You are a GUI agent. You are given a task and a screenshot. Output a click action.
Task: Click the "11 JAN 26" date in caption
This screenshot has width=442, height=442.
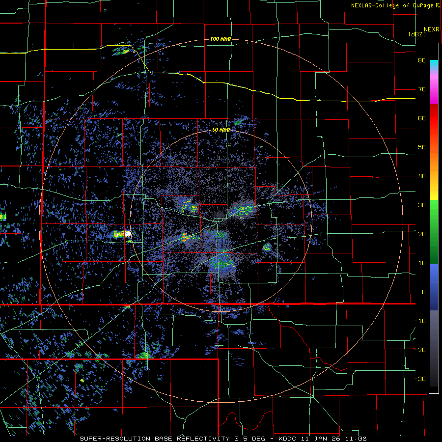click(322, 439)
